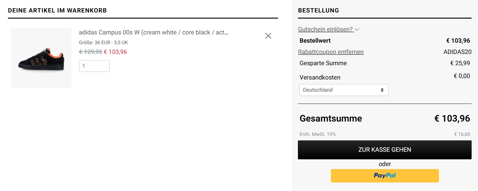Viewport: 478px width, 191px height.
Task: Click the BESTELLUNG section heading
Action: click(318, 10)
